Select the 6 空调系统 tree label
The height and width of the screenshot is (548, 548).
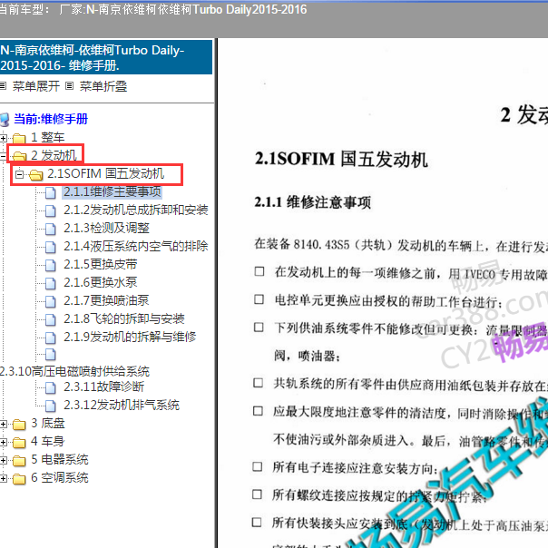(x=60, y=478)
